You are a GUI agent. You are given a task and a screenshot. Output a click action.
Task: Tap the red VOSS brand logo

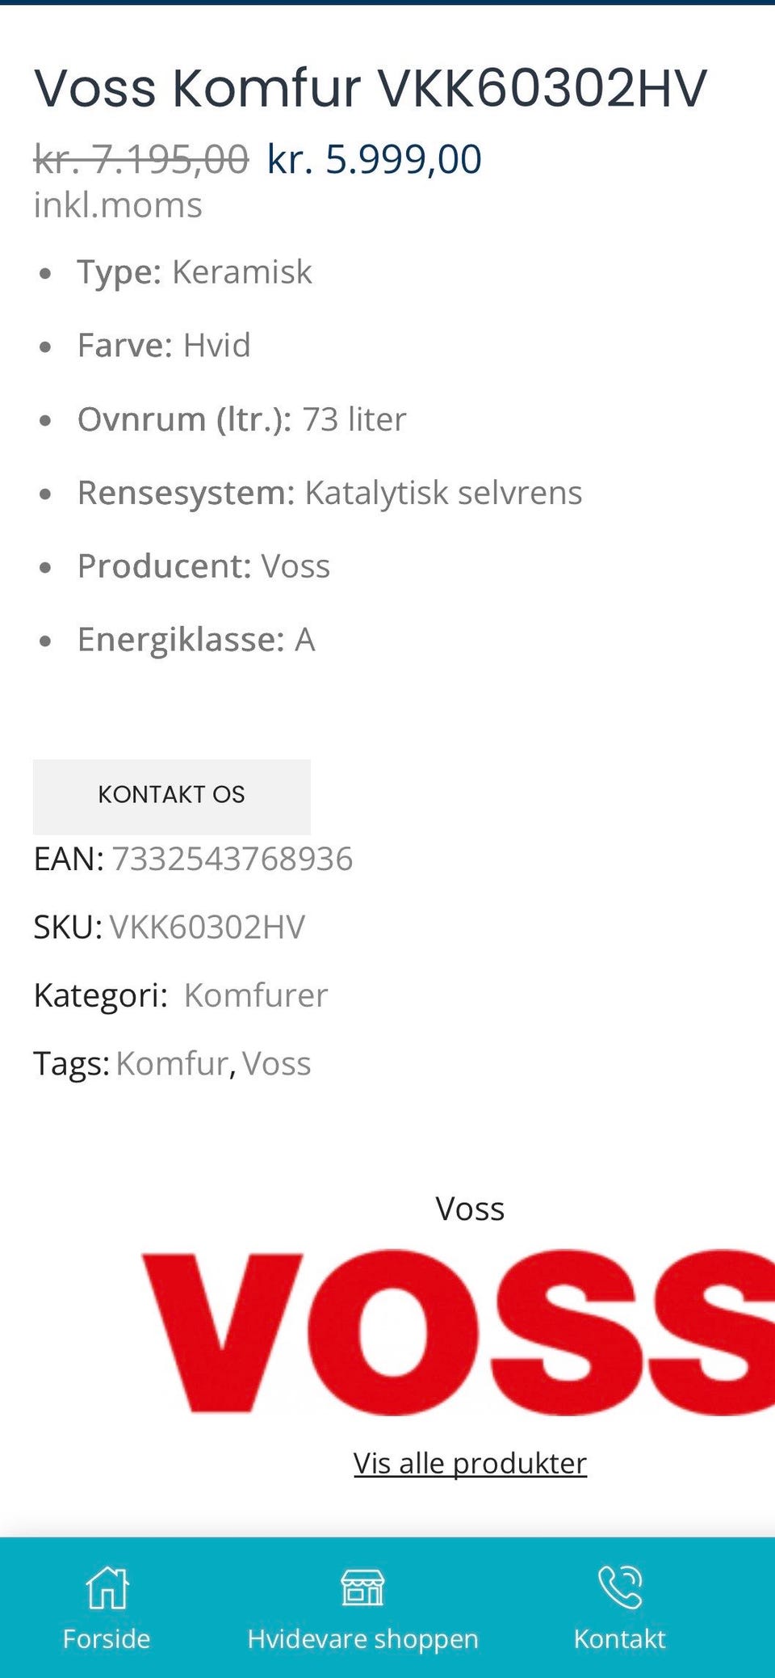[458, 1331]
